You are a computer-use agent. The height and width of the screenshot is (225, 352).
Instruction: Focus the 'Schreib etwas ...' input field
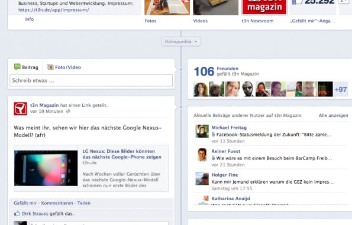tap(91, 80)
